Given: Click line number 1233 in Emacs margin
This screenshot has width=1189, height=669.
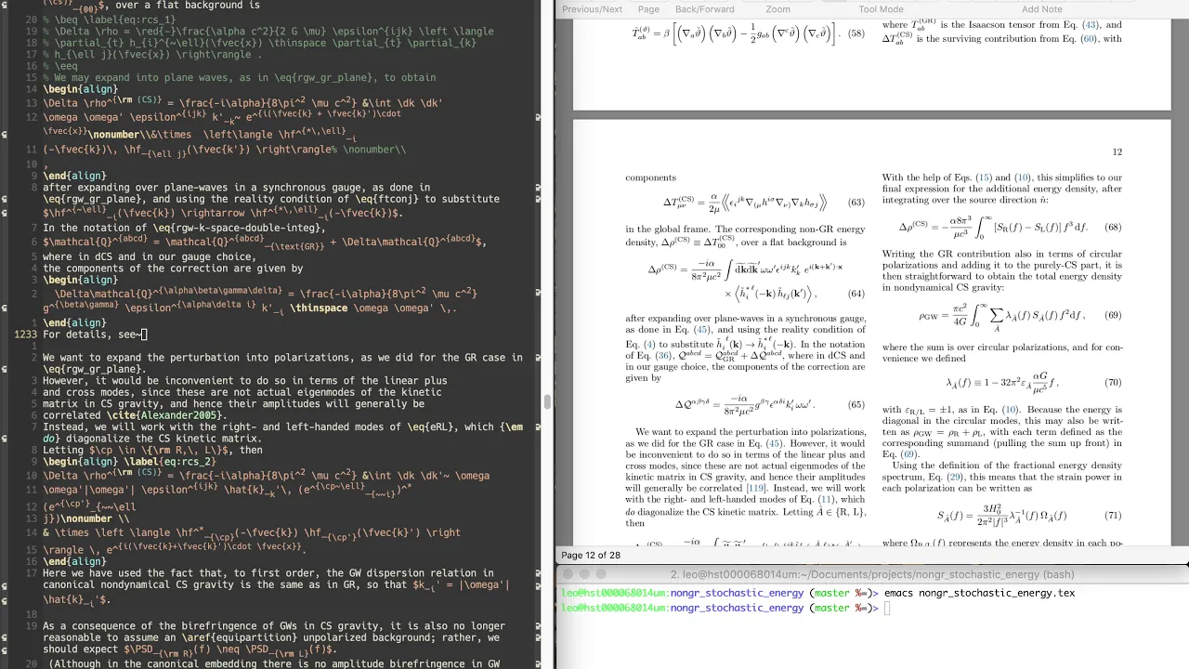Looking at the screenshot, I should [x=26, y=335].
